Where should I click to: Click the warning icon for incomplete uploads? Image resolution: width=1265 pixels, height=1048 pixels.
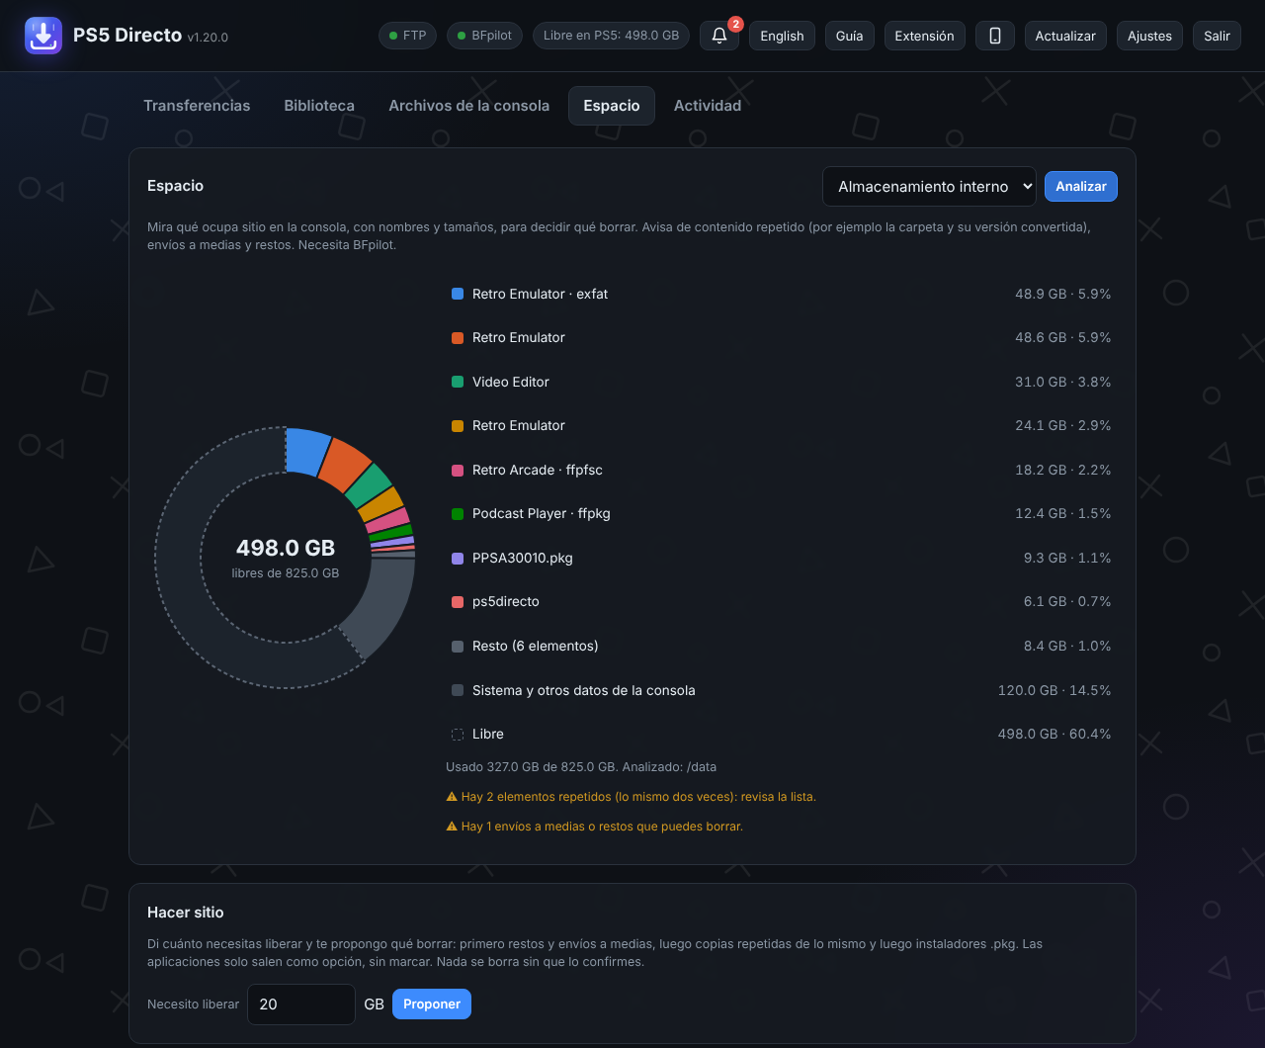452,827
